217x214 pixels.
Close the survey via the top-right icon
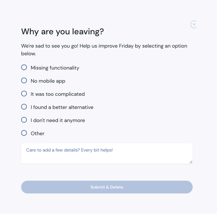point(194,24)
